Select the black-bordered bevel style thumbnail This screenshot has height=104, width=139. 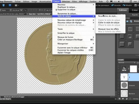pos(130,36)
